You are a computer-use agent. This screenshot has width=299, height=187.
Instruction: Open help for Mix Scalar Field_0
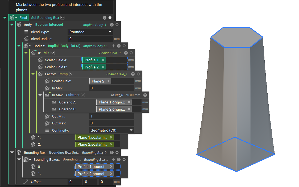click(126, 53)
